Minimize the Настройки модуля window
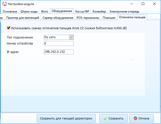This screenshot has height=124, width=161. point(132,4)
